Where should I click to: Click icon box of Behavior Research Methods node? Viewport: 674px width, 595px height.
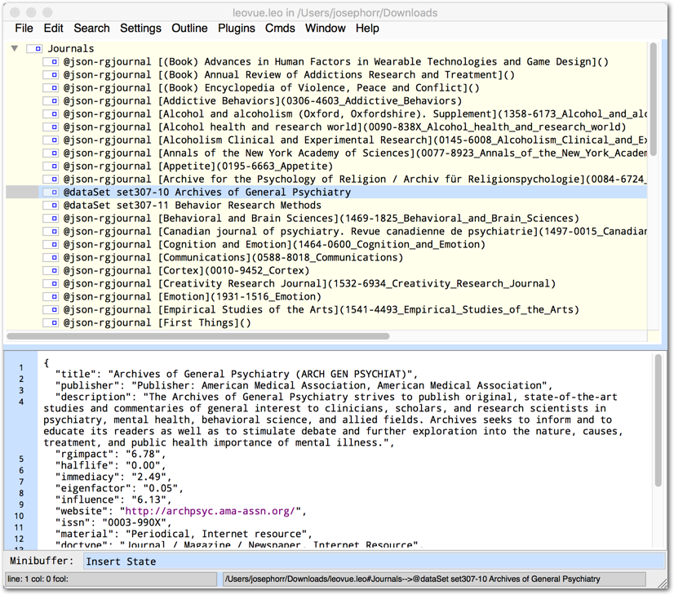[51, 205]
